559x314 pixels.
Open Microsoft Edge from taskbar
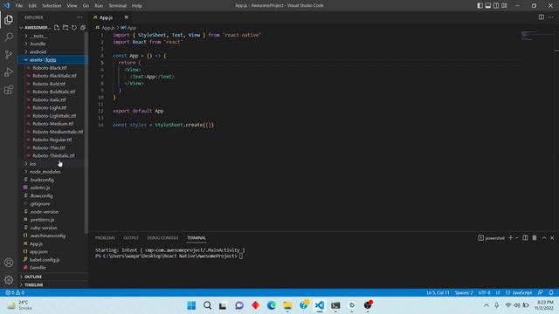coord(272,305)
